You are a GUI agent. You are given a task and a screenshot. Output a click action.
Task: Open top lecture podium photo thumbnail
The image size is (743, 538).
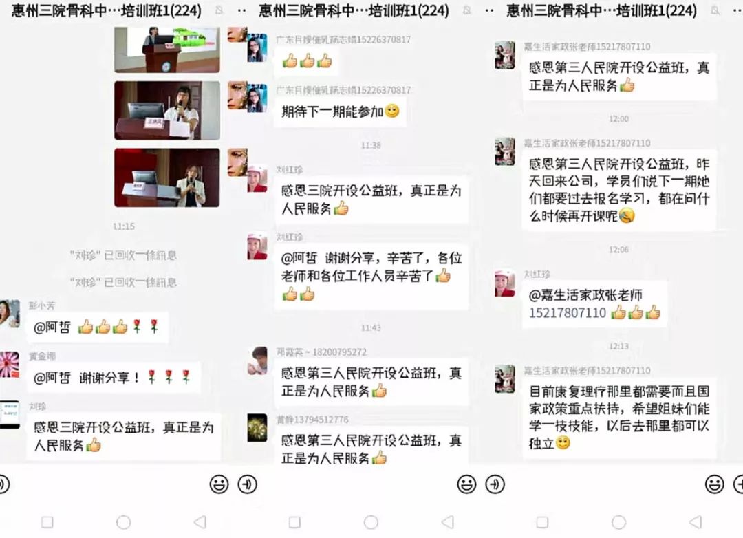[x=166, y=50]
